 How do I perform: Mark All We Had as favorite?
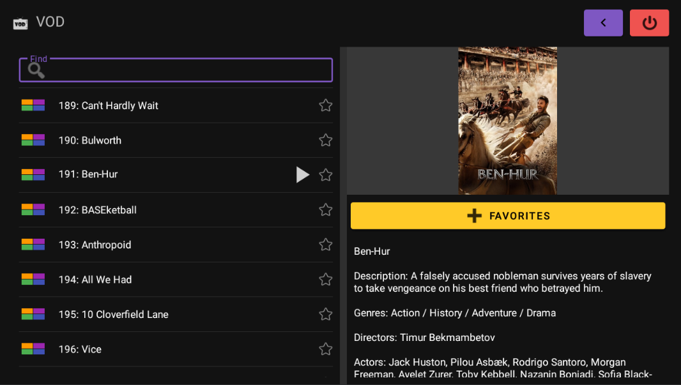click(326, 280)
